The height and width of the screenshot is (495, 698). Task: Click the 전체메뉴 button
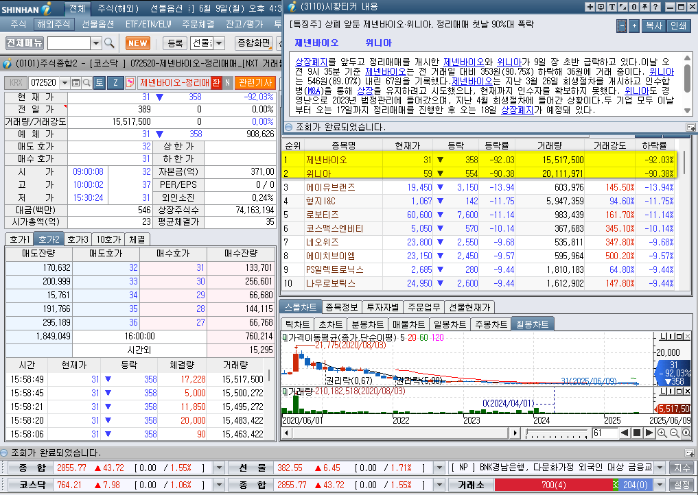pos(25,43)
